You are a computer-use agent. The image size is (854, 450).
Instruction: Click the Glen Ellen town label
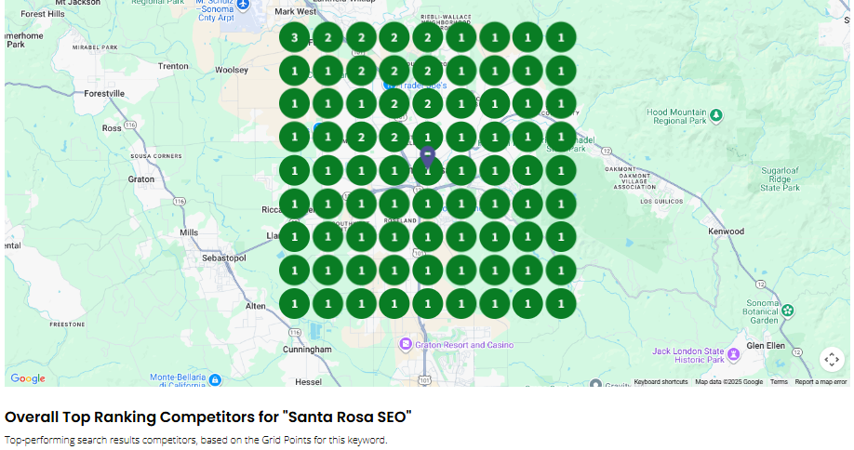click(766, 346)
